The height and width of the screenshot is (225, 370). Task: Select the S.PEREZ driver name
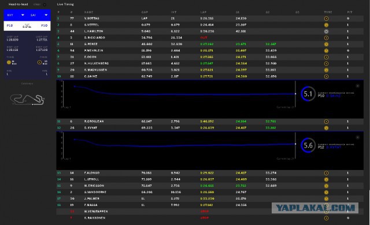(91, 44)
